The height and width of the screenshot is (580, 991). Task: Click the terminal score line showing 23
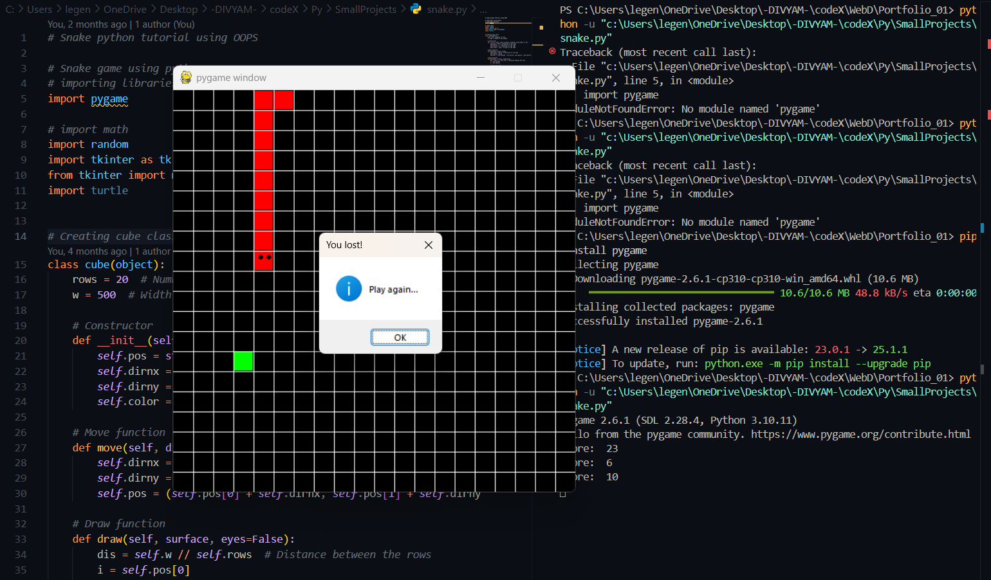pyautogui.click(x=597, y=448)
